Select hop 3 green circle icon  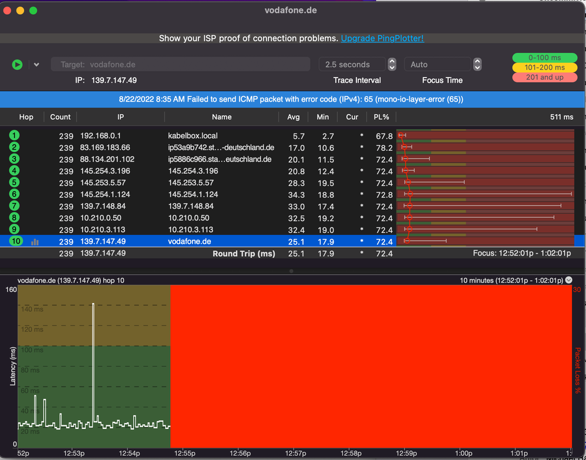click(14, 159)
